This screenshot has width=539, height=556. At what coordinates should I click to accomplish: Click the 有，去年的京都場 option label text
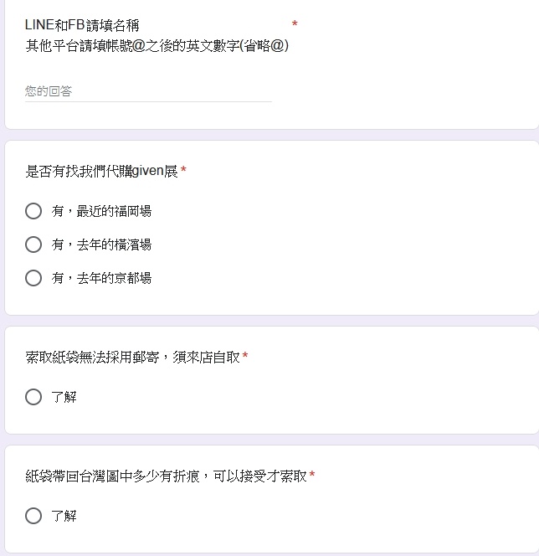coord(102,278)
